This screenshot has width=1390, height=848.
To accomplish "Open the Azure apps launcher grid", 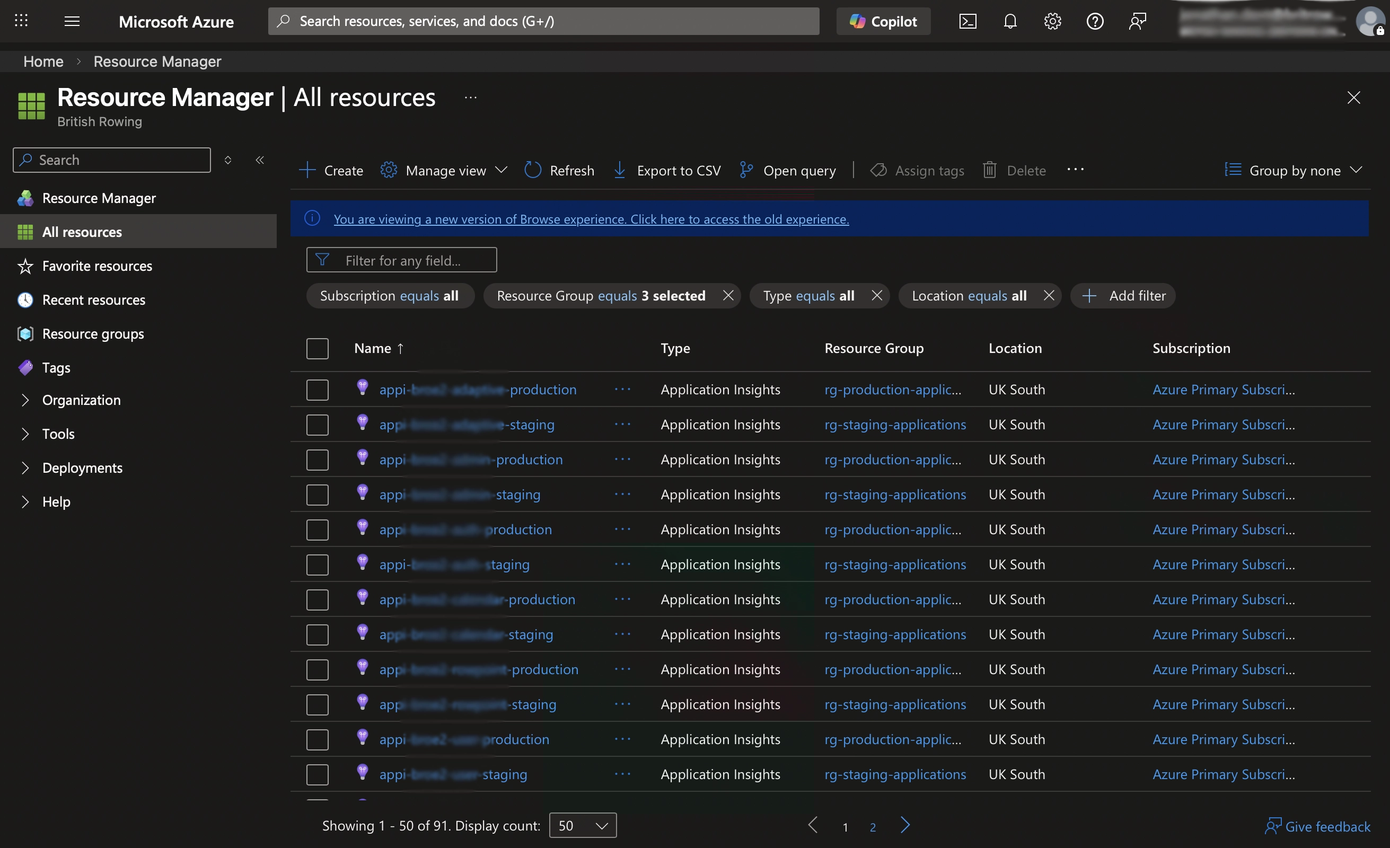I will [x=21, y=21].
